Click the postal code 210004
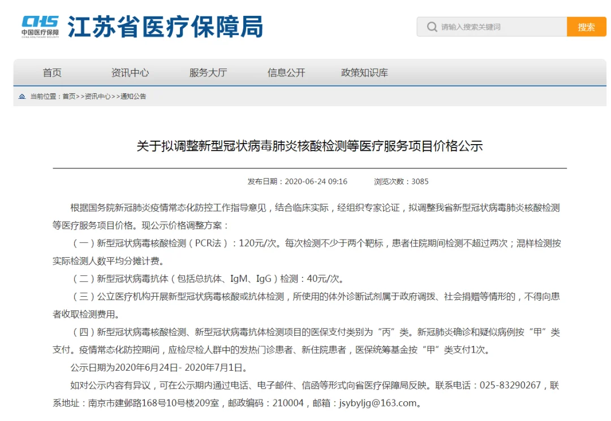Screen dimensions: 611x421 [x=288, y=403]
